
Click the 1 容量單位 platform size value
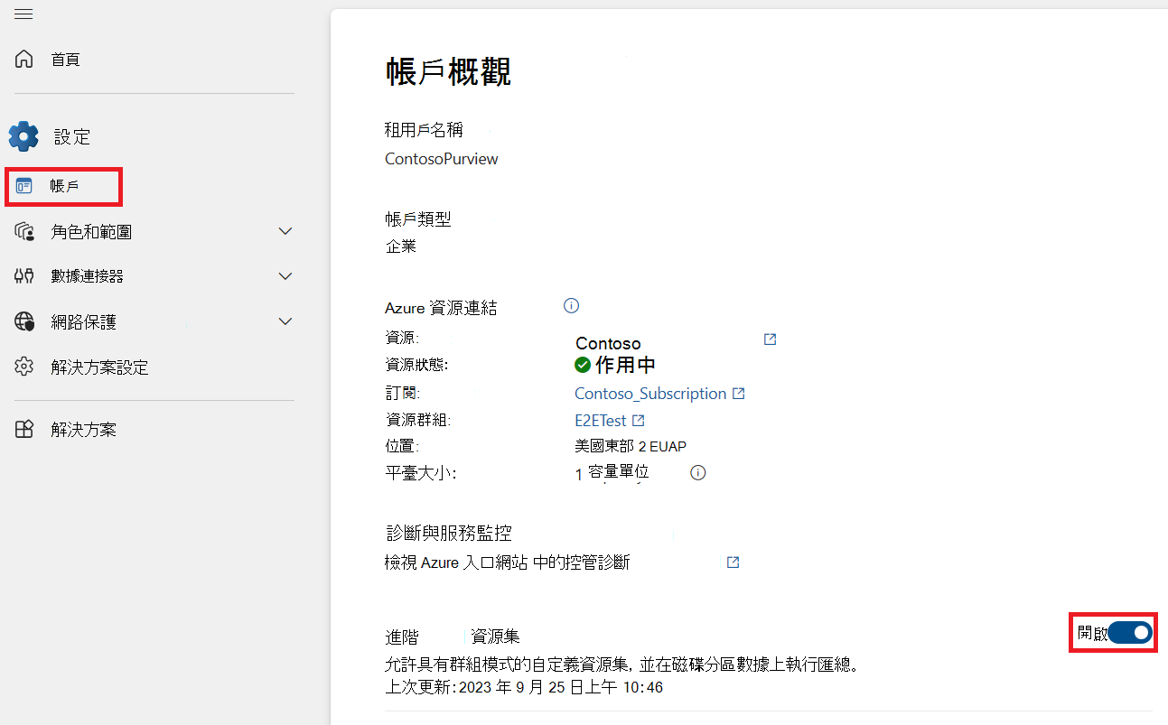click(612, 472)
